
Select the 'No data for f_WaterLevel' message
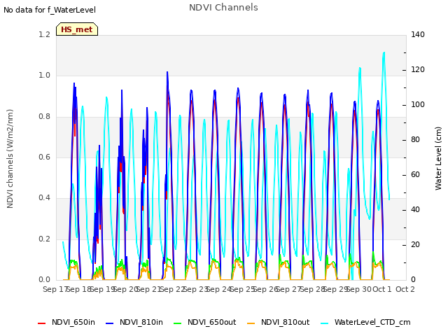coord(50,10)
